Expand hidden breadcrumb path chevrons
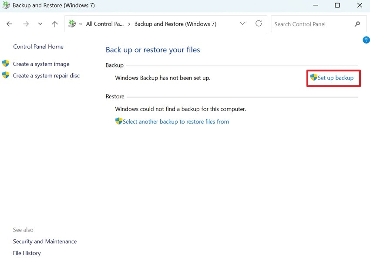 [81, 24]
